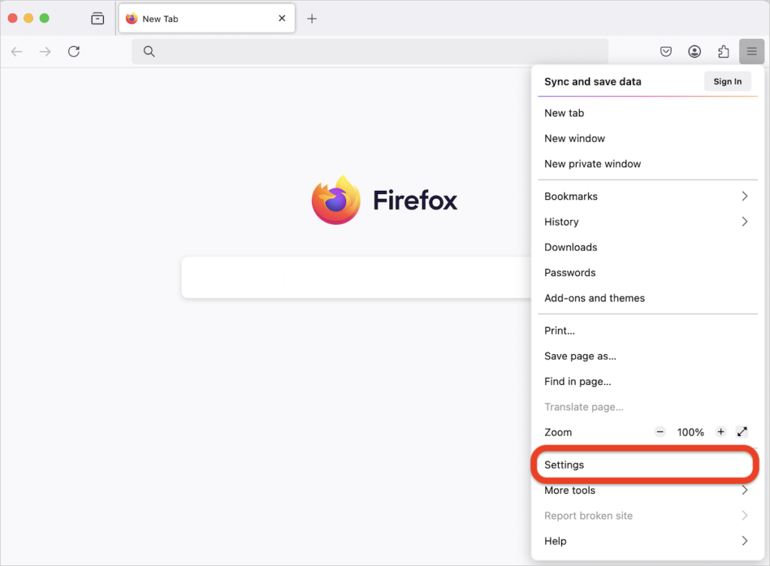Screen dimensions: 770x566
Task: Open a new tab with the plus icon
Action: 312,18
